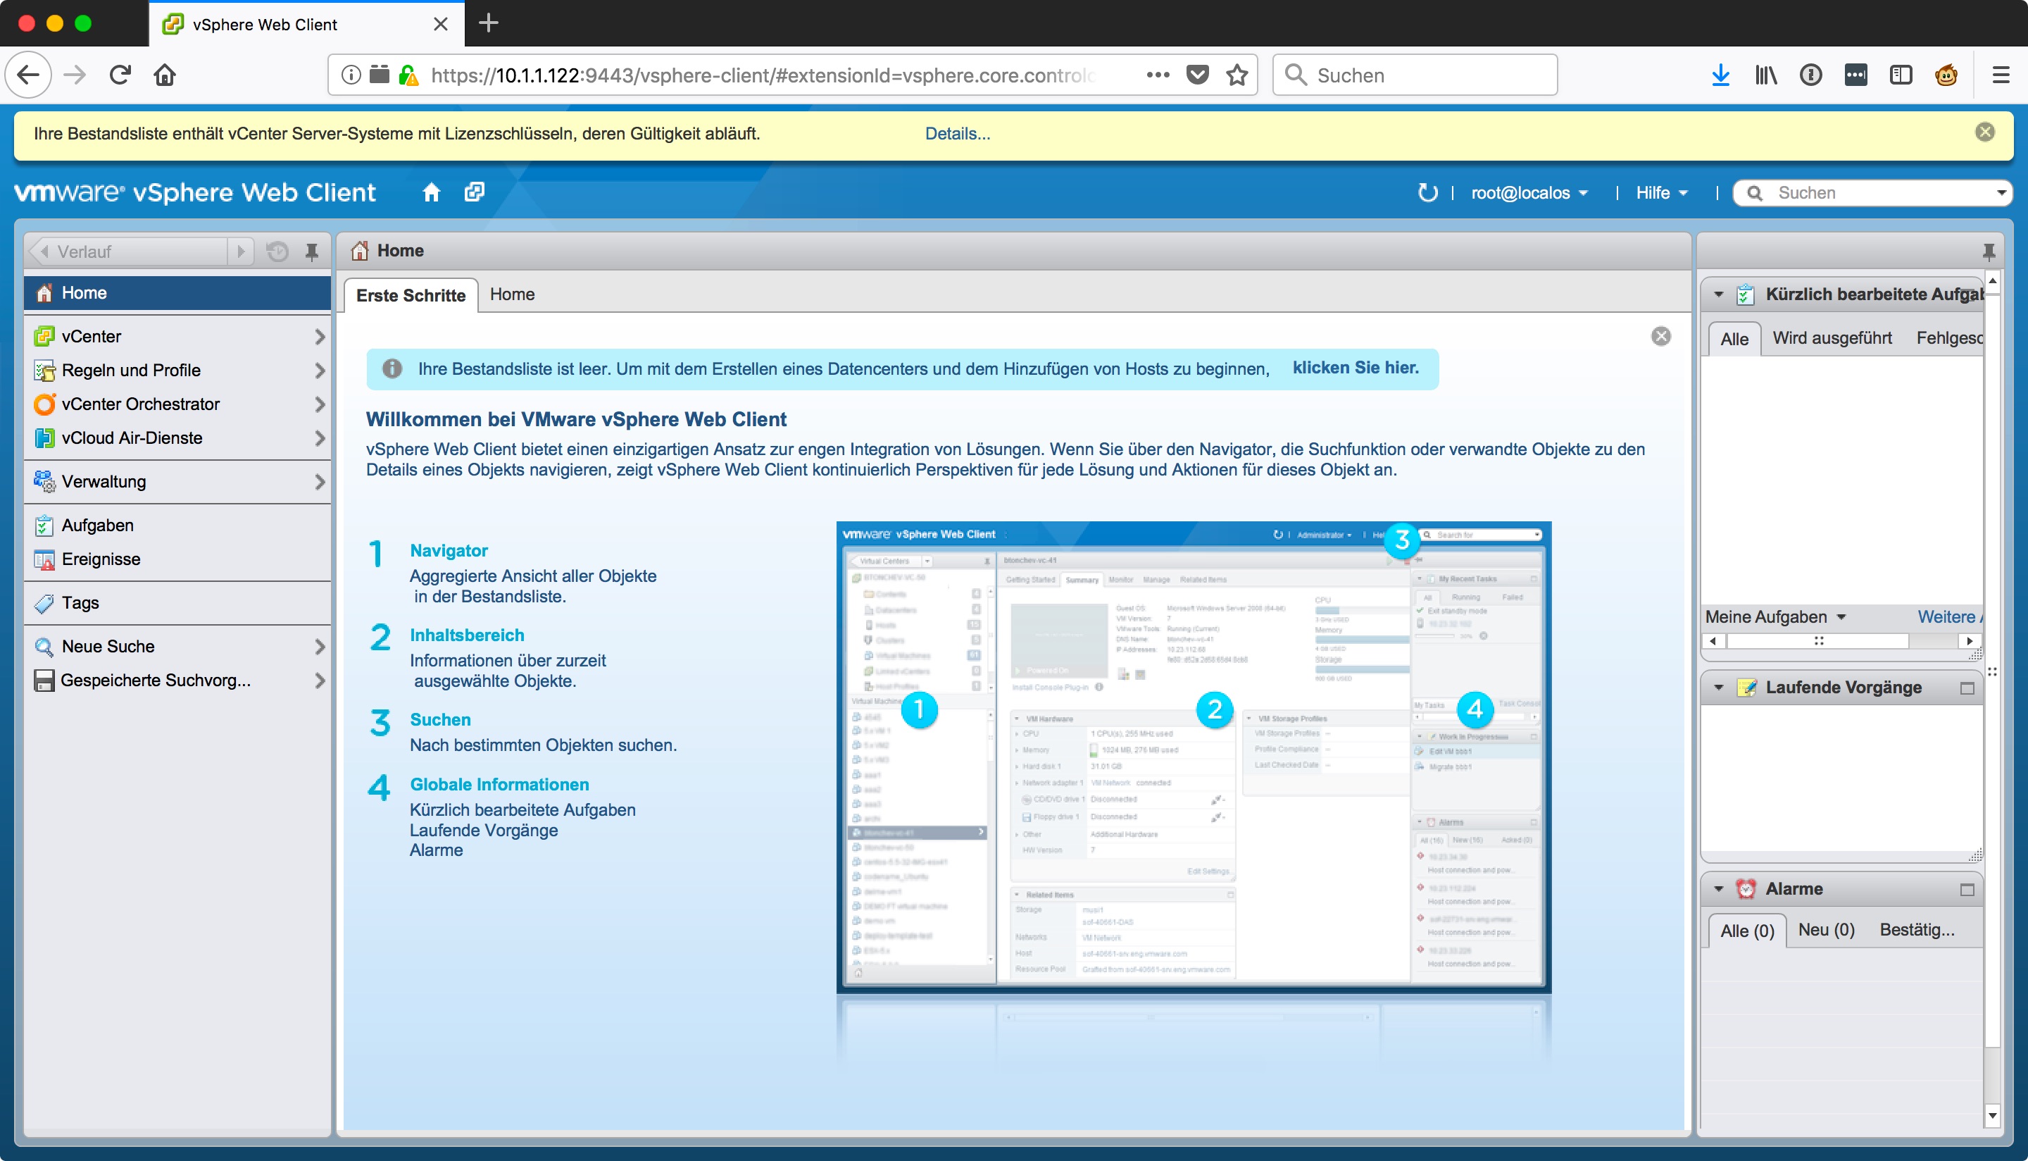The image size is (2028, 1161).
Task: Open Regeln und Profile in navigator
Action: pos(177,370)
